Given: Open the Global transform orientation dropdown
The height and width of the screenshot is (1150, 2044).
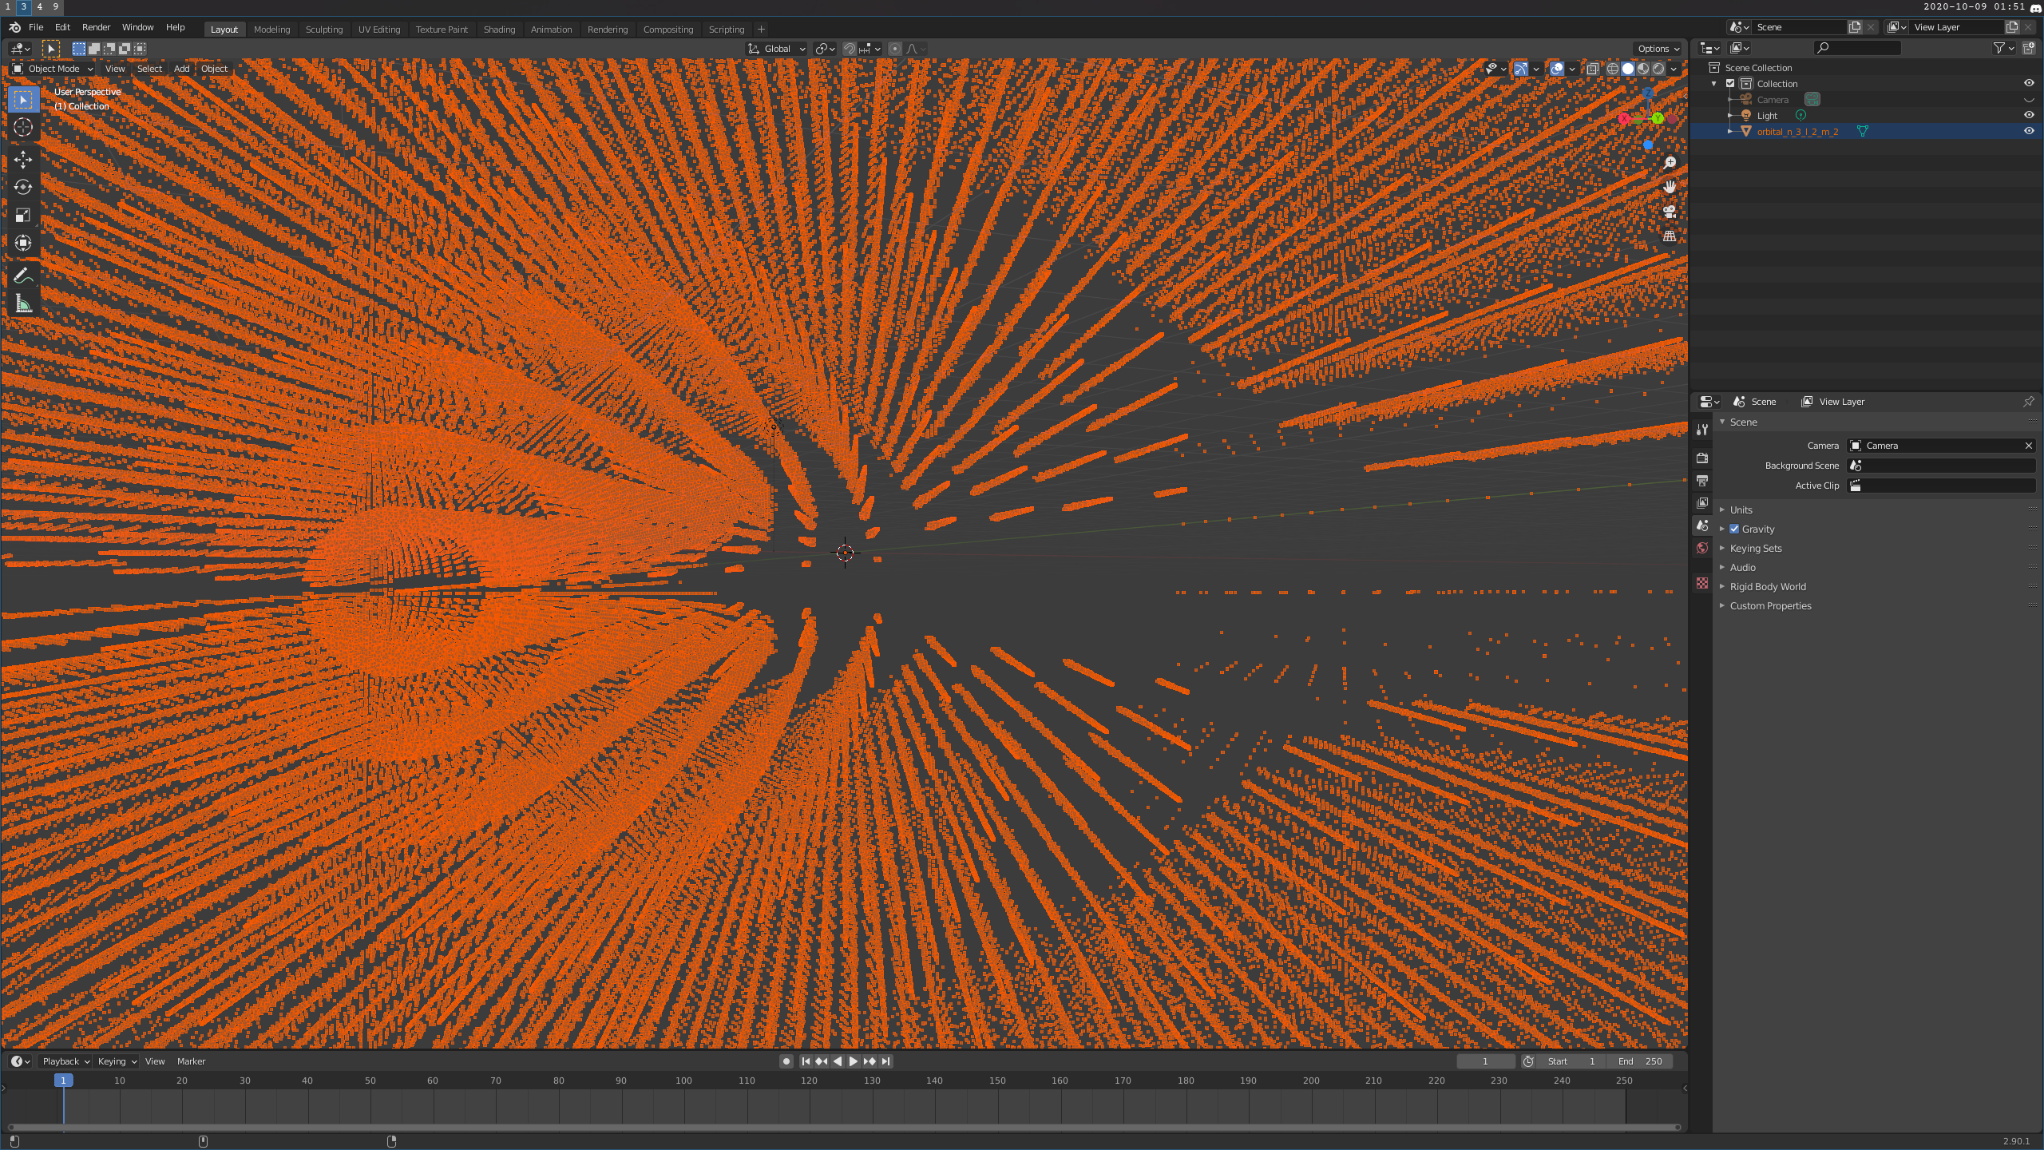Looking at the screenshot, I should pyautogui.click(x=776, y=49).
